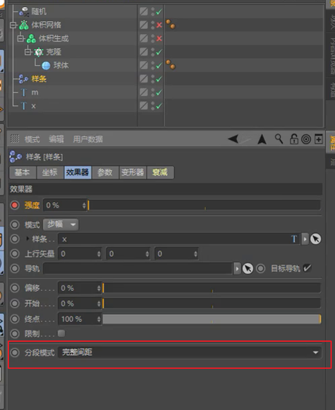Enable 体积网格 via its red X
This screenshot has width=335, height=410.
pyautogui.click(x=159, y=25)
